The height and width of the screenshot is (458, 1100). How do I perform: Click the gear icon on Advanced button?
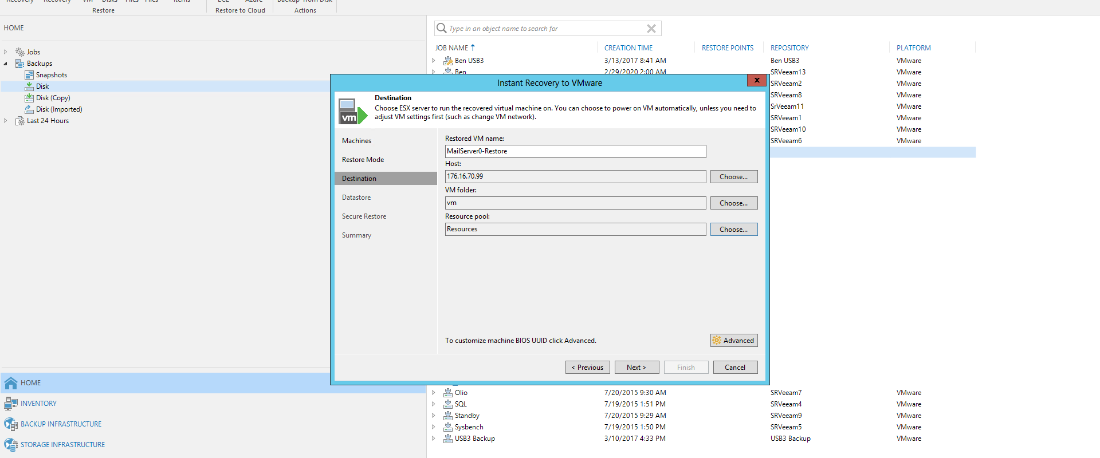point(717,341)
